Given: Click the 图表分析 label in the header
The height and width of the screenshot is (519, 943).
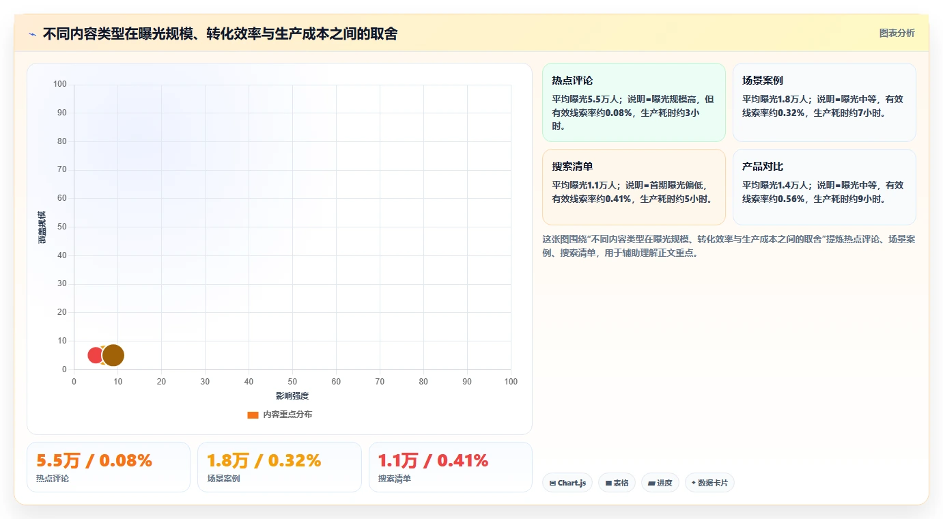Looking at the screenshot, I should 897,33.
